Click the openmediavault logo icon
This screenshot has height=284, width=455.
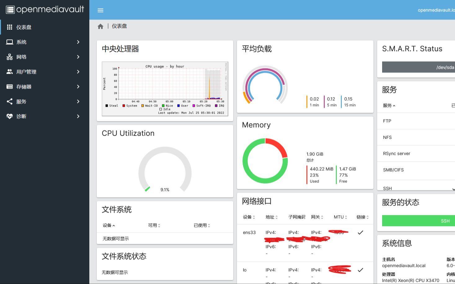[10, 10]
